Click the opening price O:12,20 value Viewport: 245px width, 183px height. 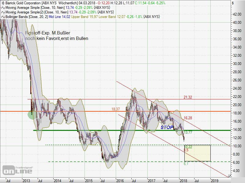[x=104, y=3]
